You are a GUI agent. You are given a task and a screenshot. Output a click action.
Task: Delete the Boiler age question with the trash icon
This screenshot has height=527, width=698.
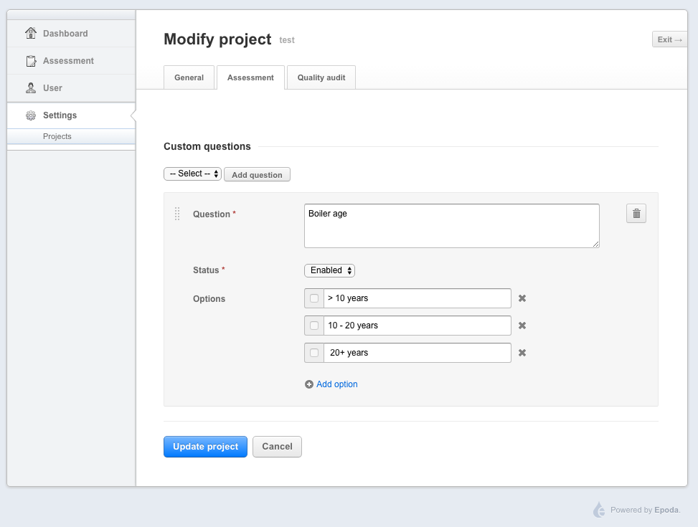(636, 214)
